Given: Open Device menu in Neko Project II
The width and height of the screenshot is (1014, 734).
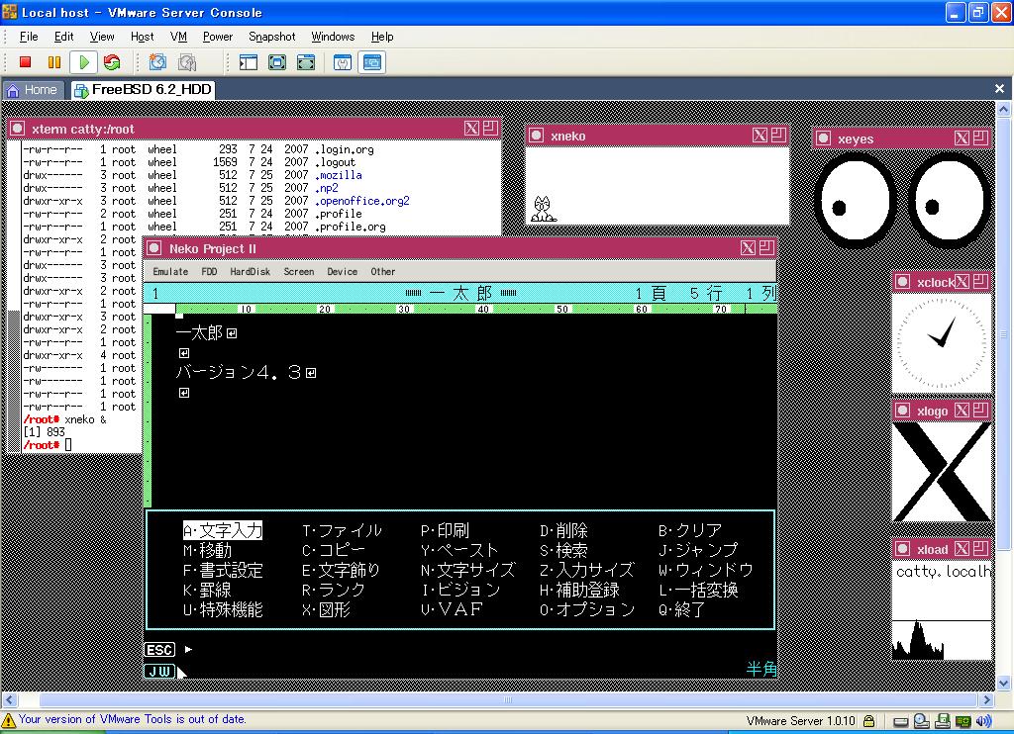Looking at the screenshot, I should pos(342,271).
